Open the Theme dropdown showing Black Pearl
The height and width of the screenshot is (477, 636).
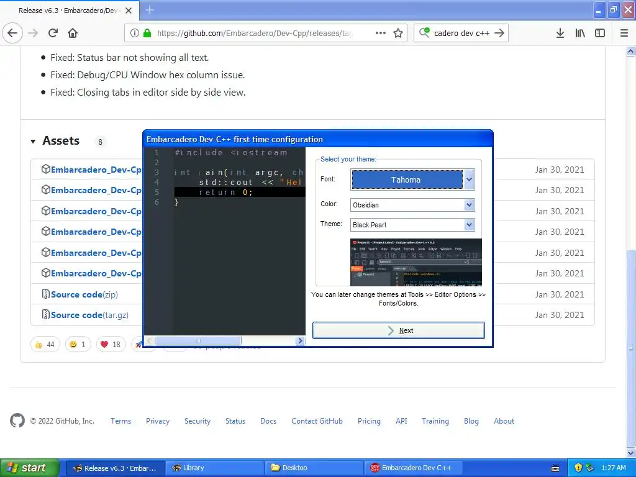469,225
